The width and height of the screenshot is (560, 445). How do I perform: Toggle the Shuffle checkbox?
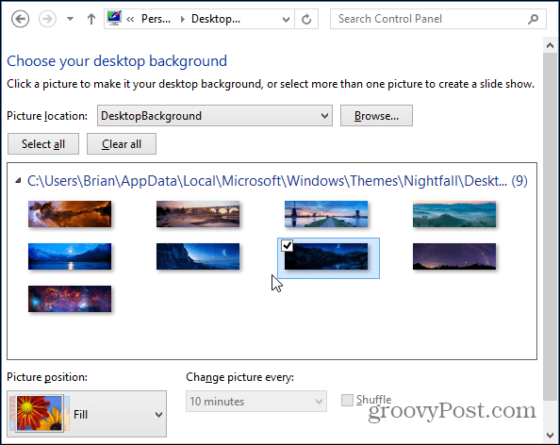(347, 400)
